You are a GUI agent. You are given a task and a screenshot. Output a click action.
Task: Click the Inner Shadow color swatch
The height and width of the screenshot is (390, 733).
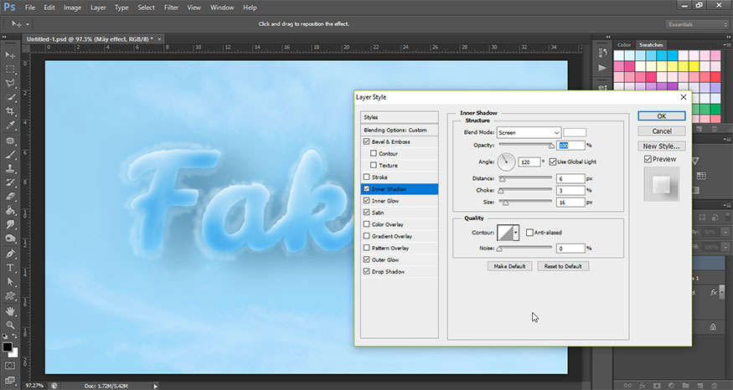point(575,132)
